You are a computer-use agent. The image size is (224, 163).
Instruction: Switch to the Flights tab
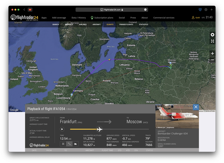[110, 25]
